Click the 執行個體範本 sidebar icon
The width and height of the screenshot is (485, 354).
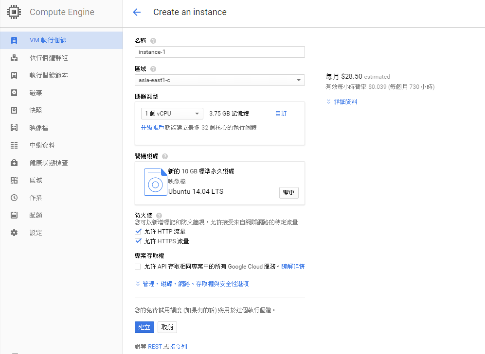14,75
